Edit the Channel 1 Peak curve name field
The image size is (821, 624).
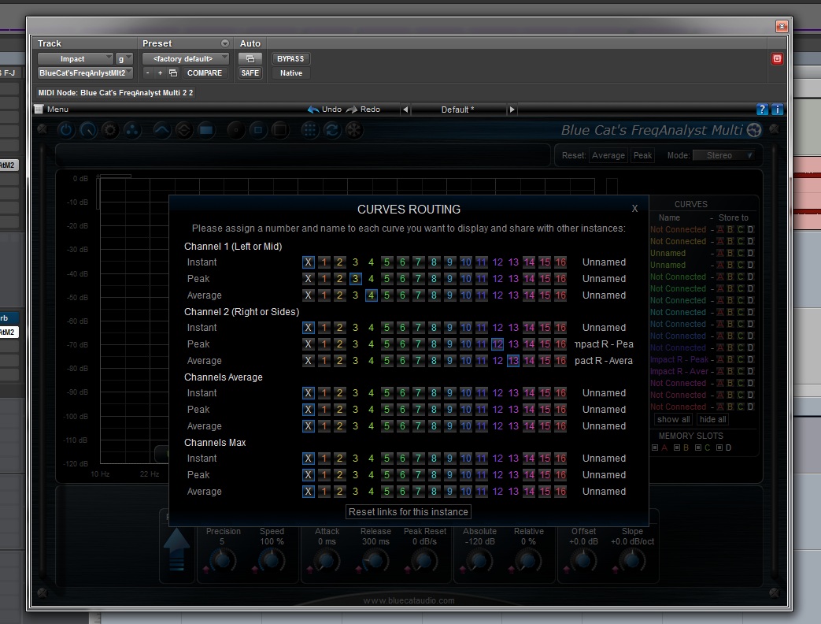[x=604, y=279]
